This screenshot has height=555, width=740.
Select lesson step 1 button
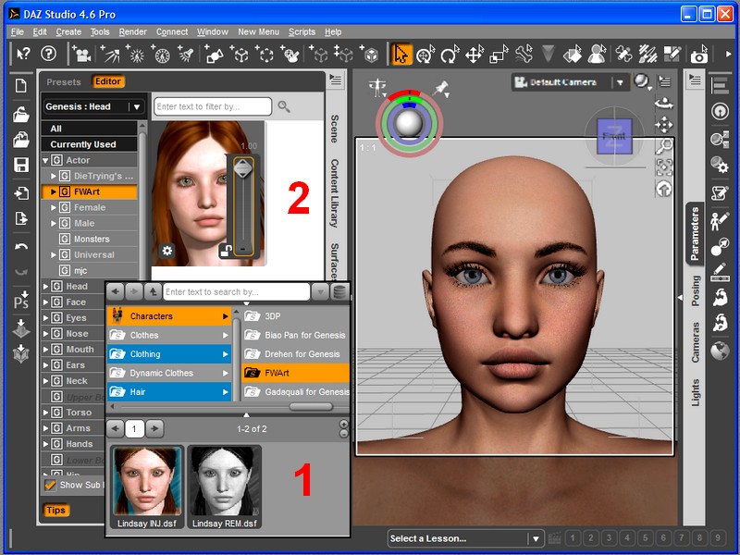pos(573,538)
